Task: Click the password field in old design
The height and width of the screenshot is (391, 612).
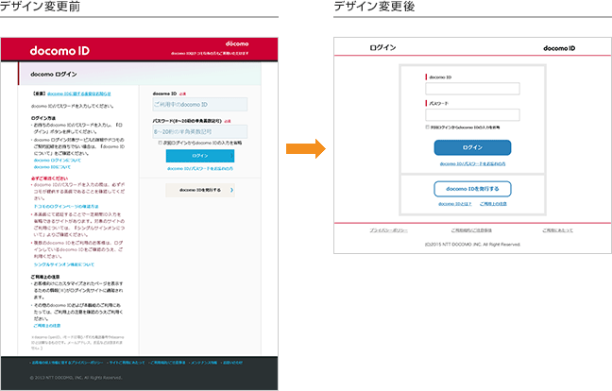Action: [199, 133]
